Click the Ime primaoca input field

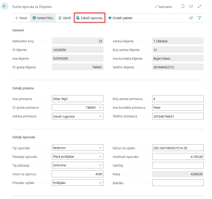77,99
